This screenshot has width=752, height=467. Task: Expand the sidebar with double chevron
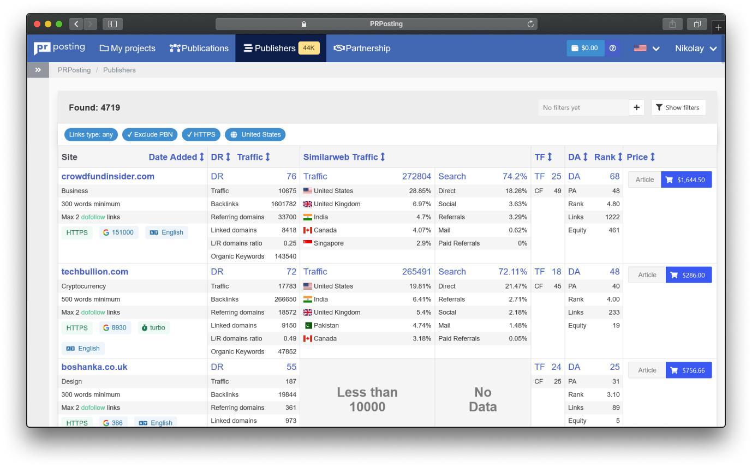(38, 70)
